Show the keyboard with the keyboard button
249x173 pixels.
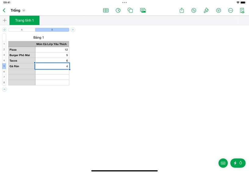(x=223, y=163)
